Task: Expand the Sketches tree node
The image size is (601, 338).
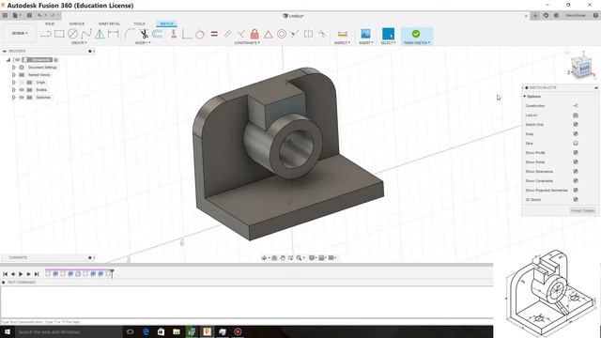Action: tap(14, 98)
